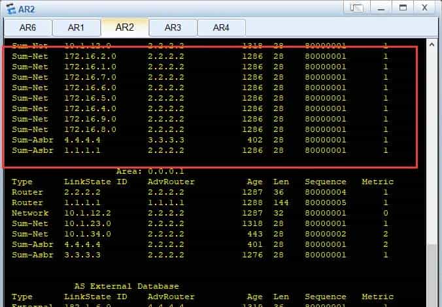This screenshot has width=442, height=307.
Task: Maximize the AR2 terminal window
Action: [x=403, y=8]
